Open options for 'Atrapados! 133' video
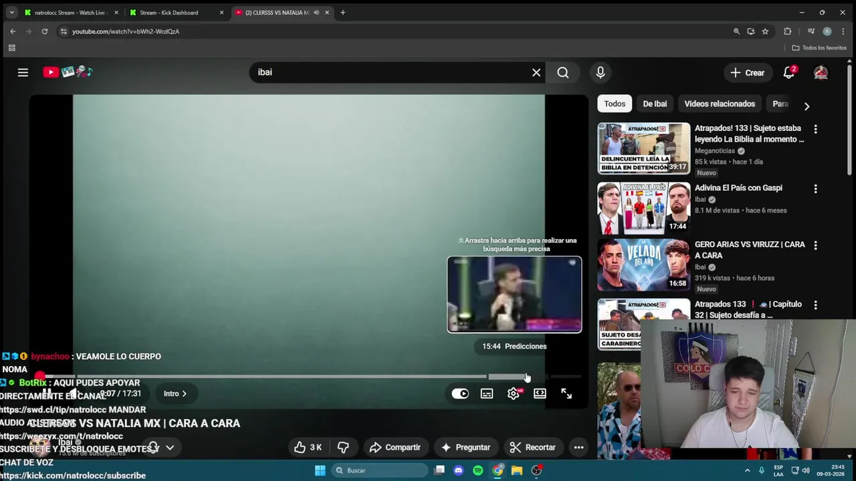Image resolution: width=856 pixels, height=481 pixels. pyautogui.click(x=815, y=129)
